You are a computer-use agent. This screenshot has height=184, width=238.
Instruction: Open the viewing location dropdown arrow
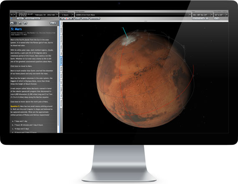coord(190,15)
